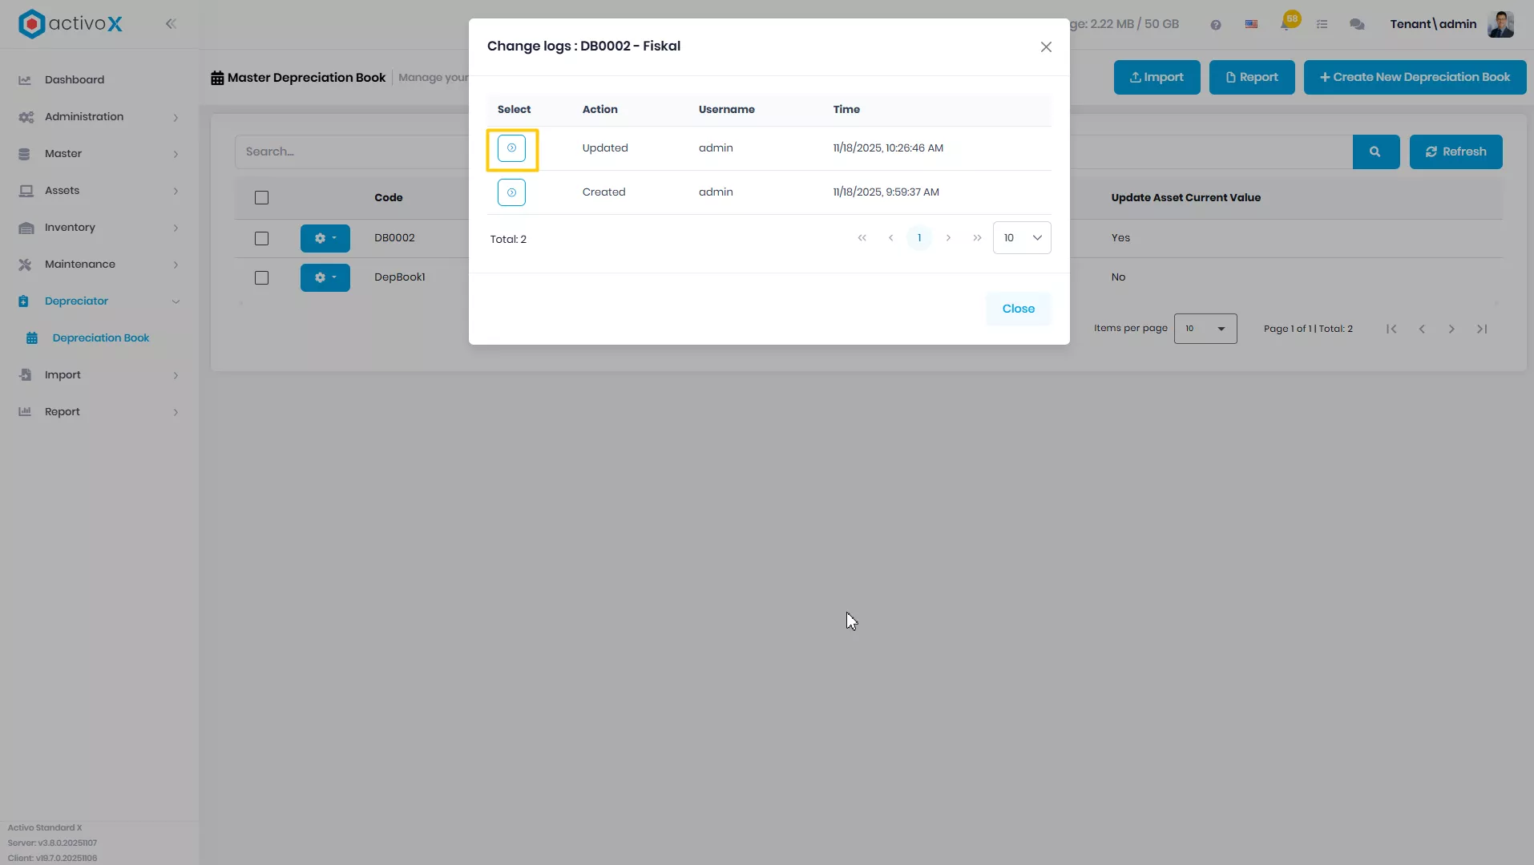Close the Change logs dialog with X
Image resolution: width=1534 pixels, height=865 pixels.
1046,47
